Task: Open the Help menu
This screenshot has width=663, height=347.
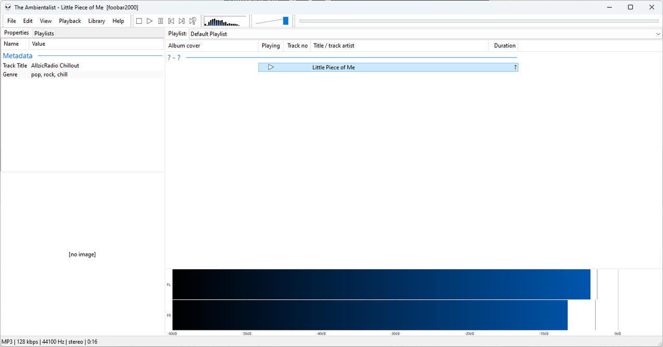Action: [118, 21]
